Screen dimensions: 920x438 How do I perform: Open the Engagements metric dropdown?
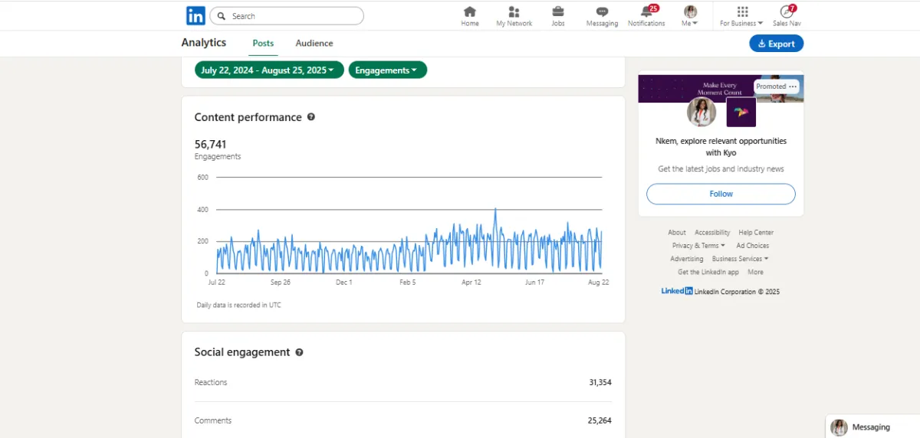[x=387, y=70]
